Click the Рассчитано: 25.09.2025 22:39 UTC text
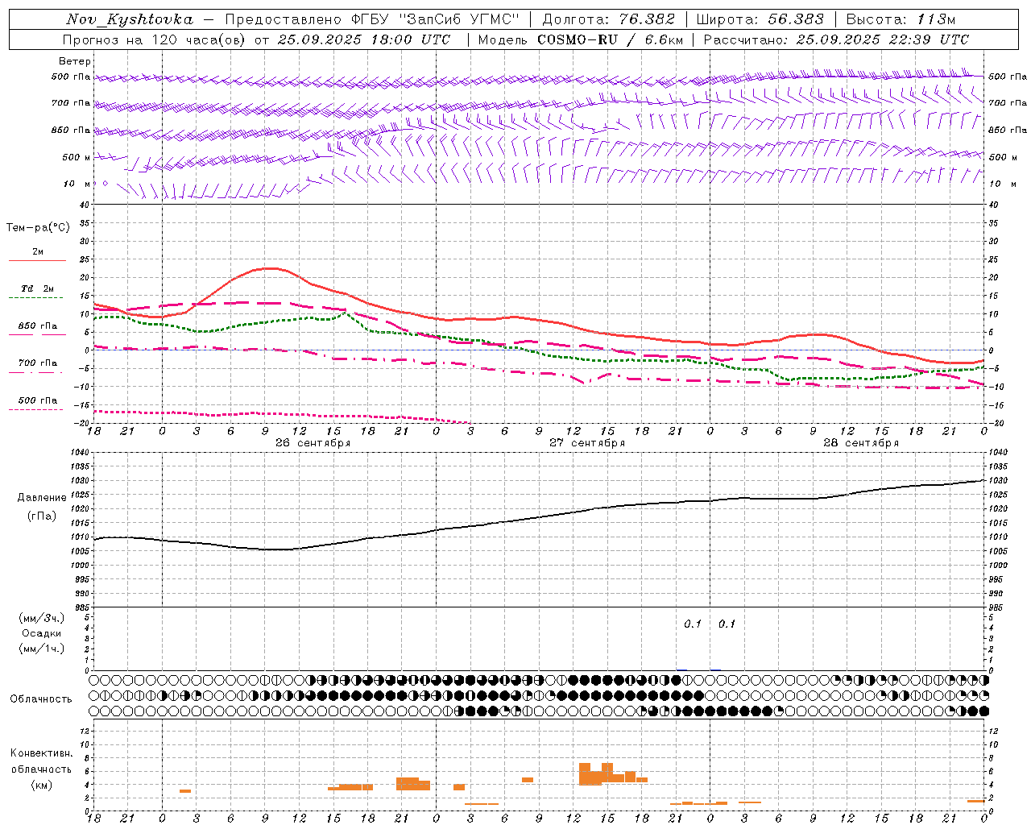1031x825 pixels. [x=836, y=39]
